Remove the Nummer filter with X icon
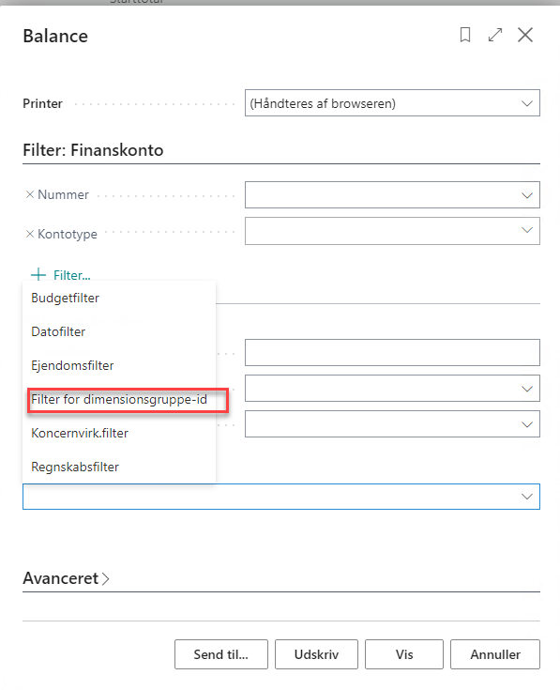This screenshot has width=560, height=690. (30, 194)
